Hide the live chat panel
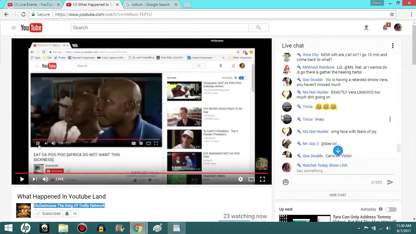This screenshot has width=416, height=234. [338, 195]
